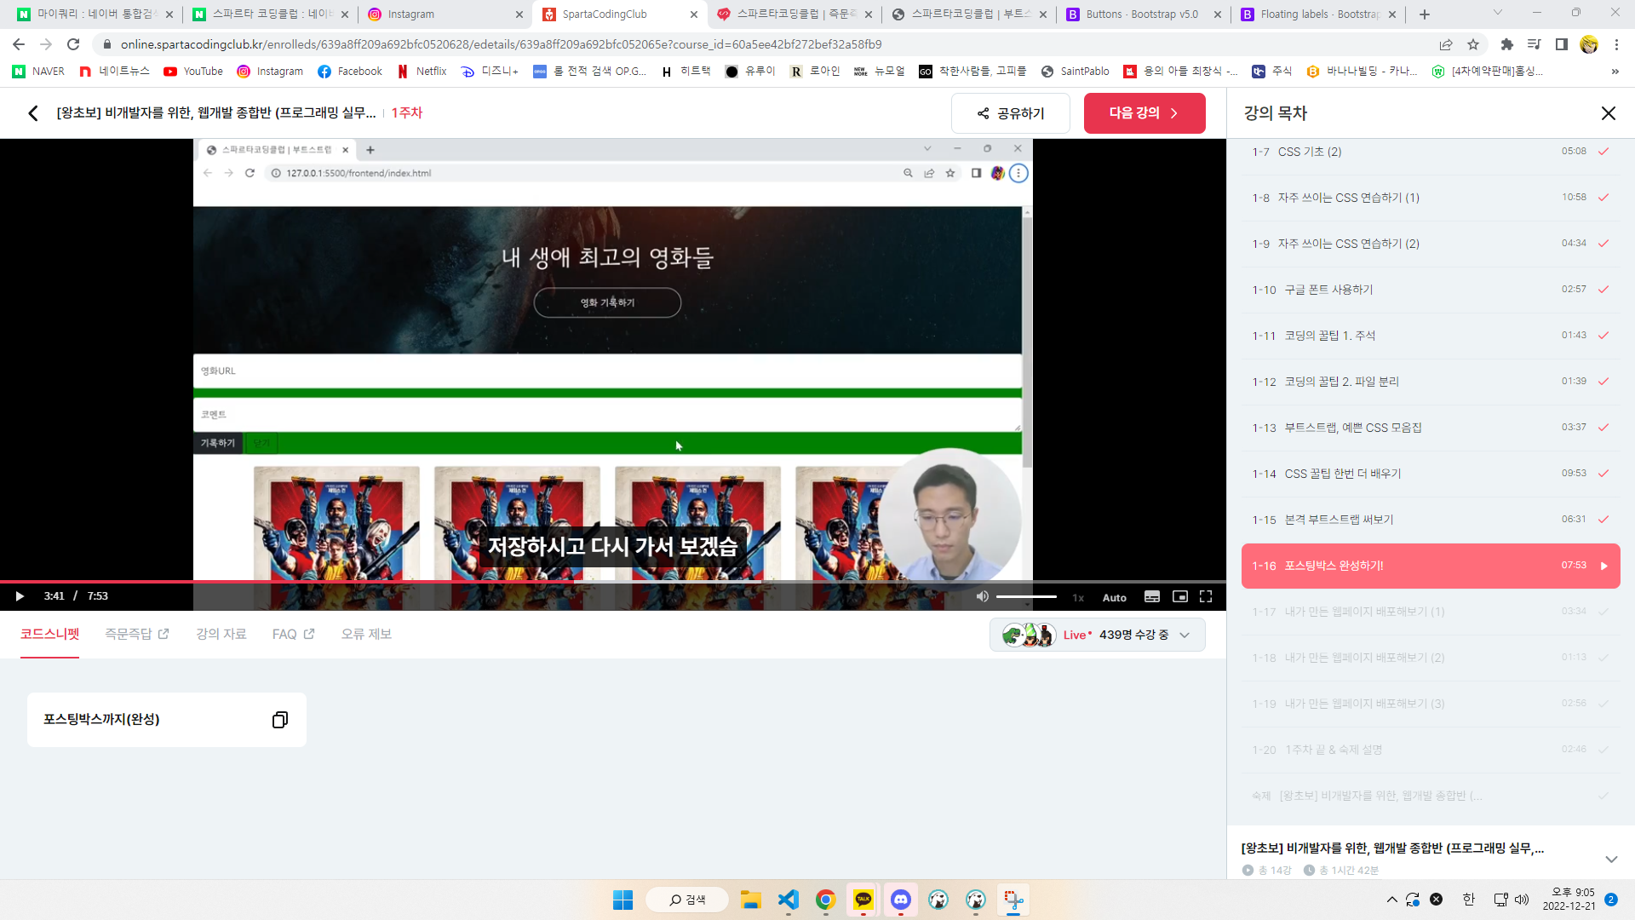Toggle completion check for lesson 1-20
1635x920 pixels.
click(x=1603, y=750)
